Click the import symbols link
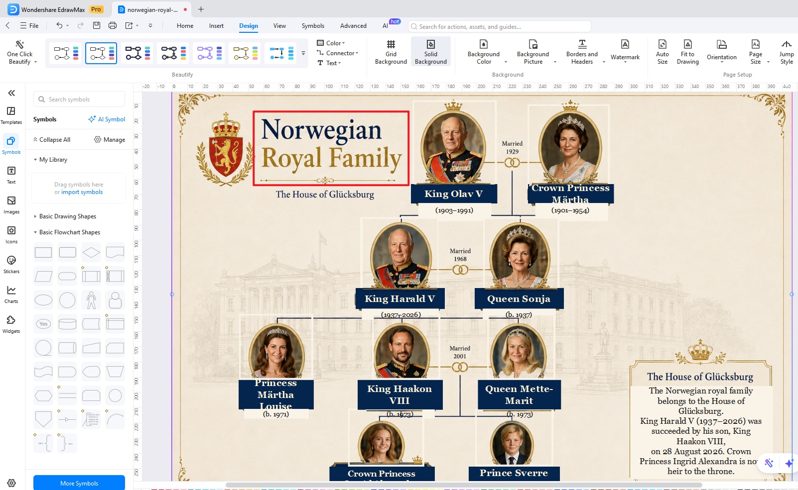This screenshot has height=490, width=798. (x=82, y=192)
